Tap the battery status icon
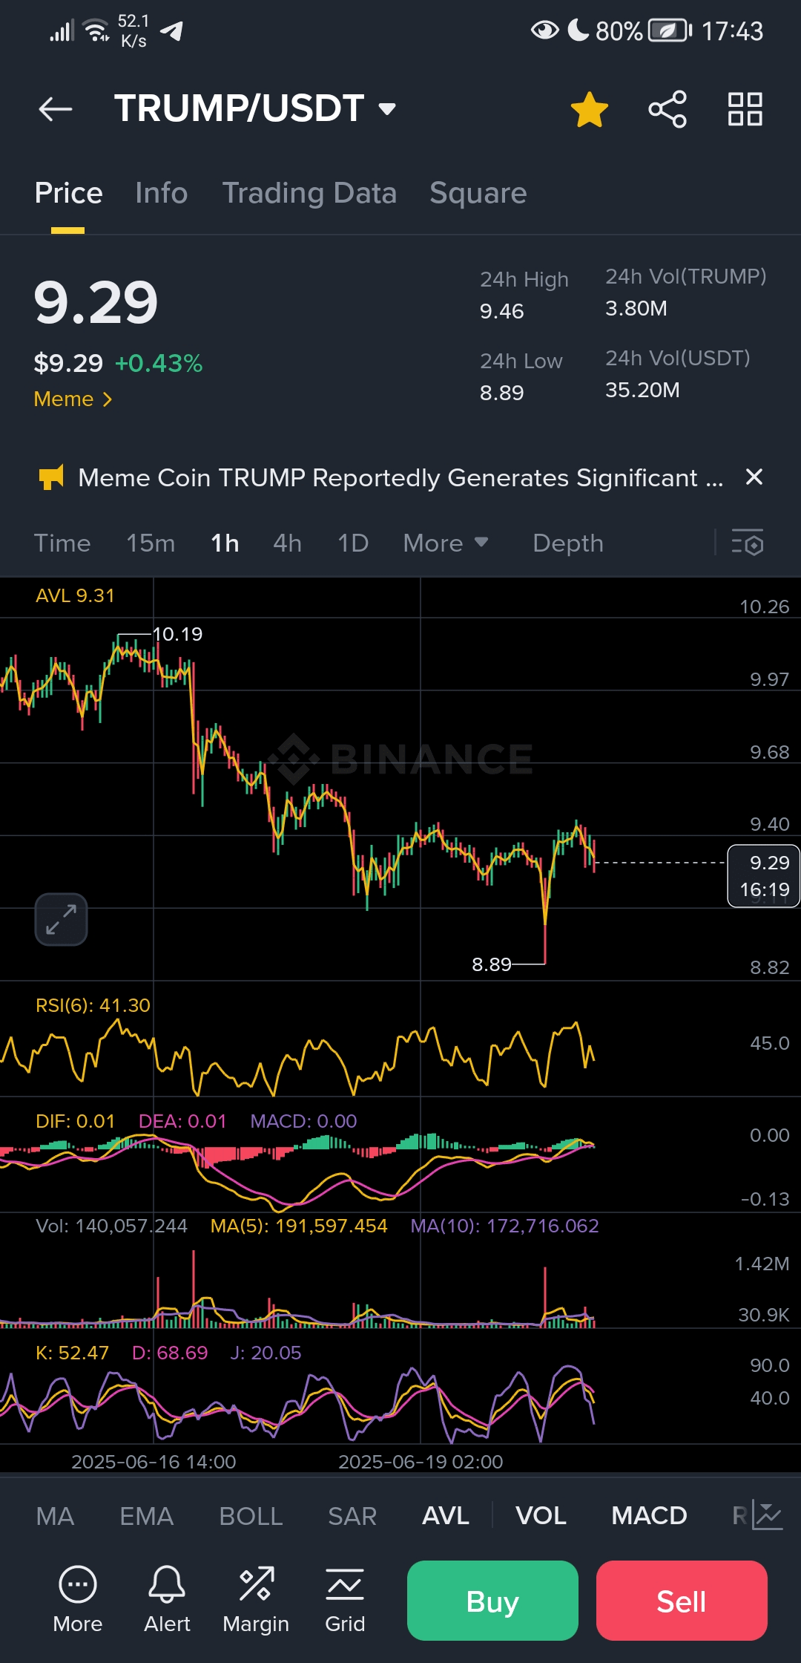This screenshot has width=801, height=1663. point(670,30)
